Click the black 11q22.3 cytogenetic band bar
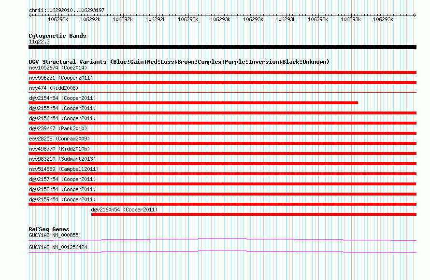This screenshot has width=430, height=280. (x=222, y=47)
